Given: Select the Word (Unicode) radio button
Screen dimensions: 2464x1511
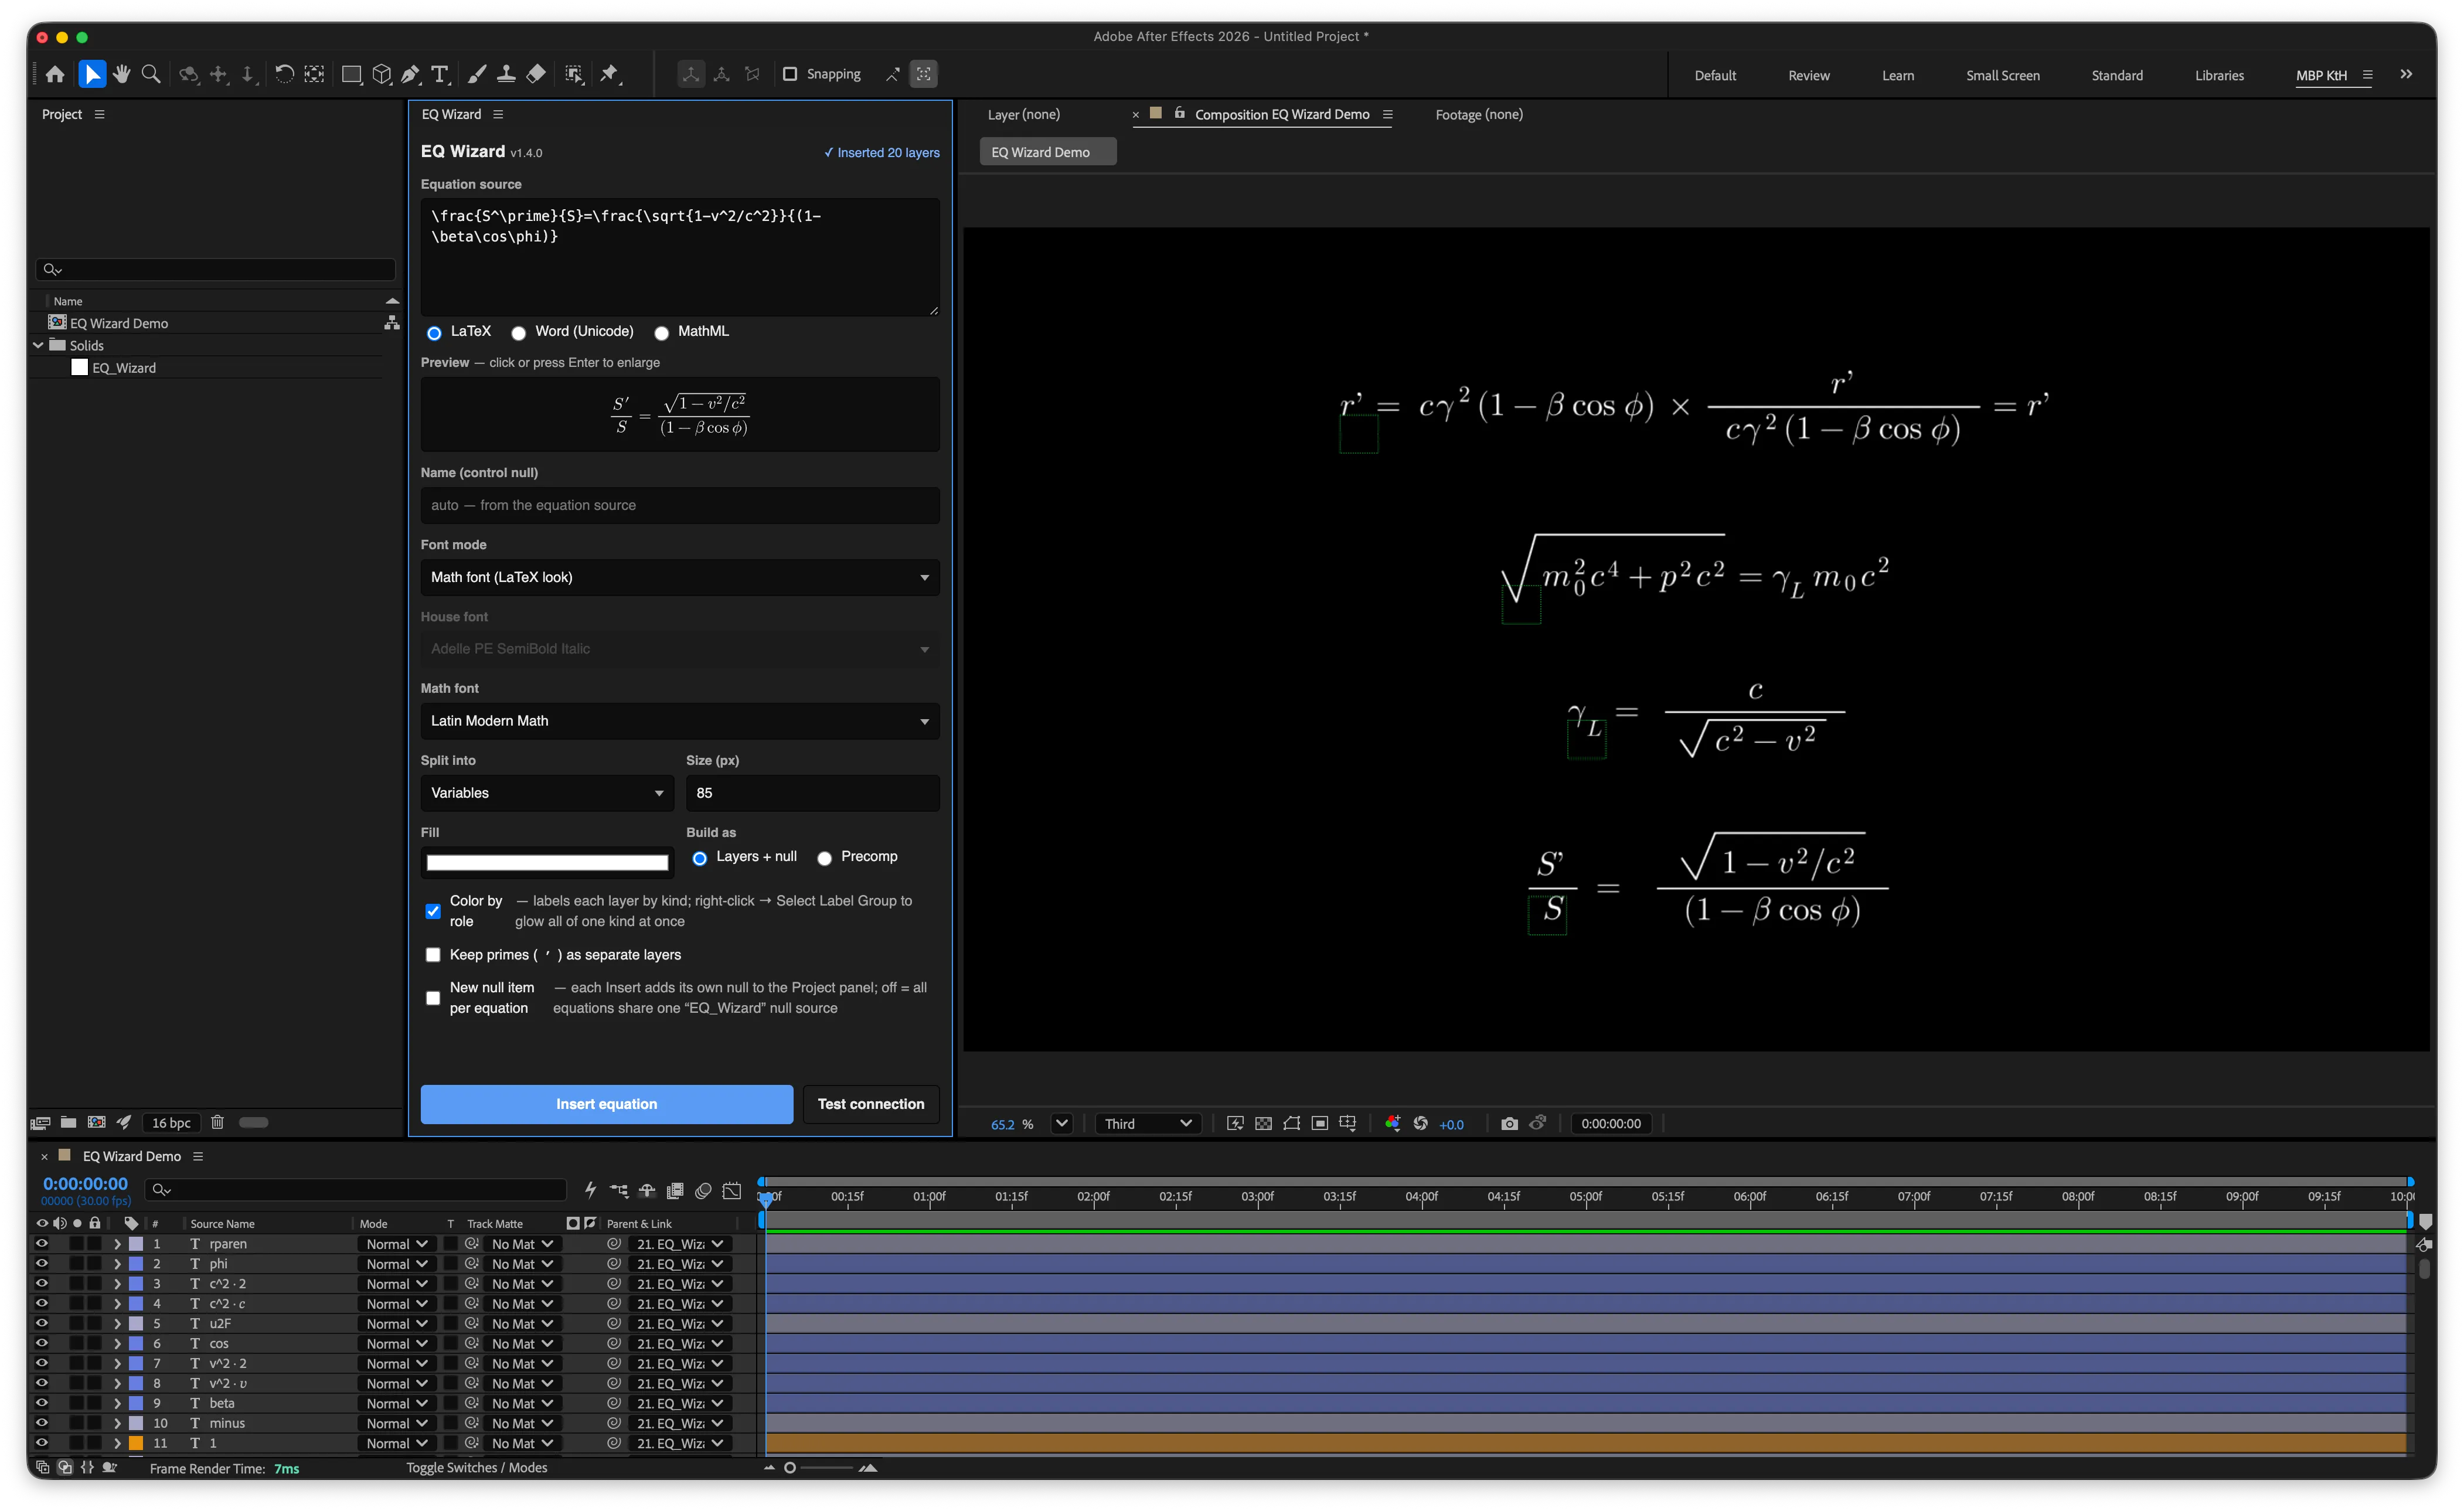Looking at the screenshot, I should pyautogui.click(x=518, y=333).
